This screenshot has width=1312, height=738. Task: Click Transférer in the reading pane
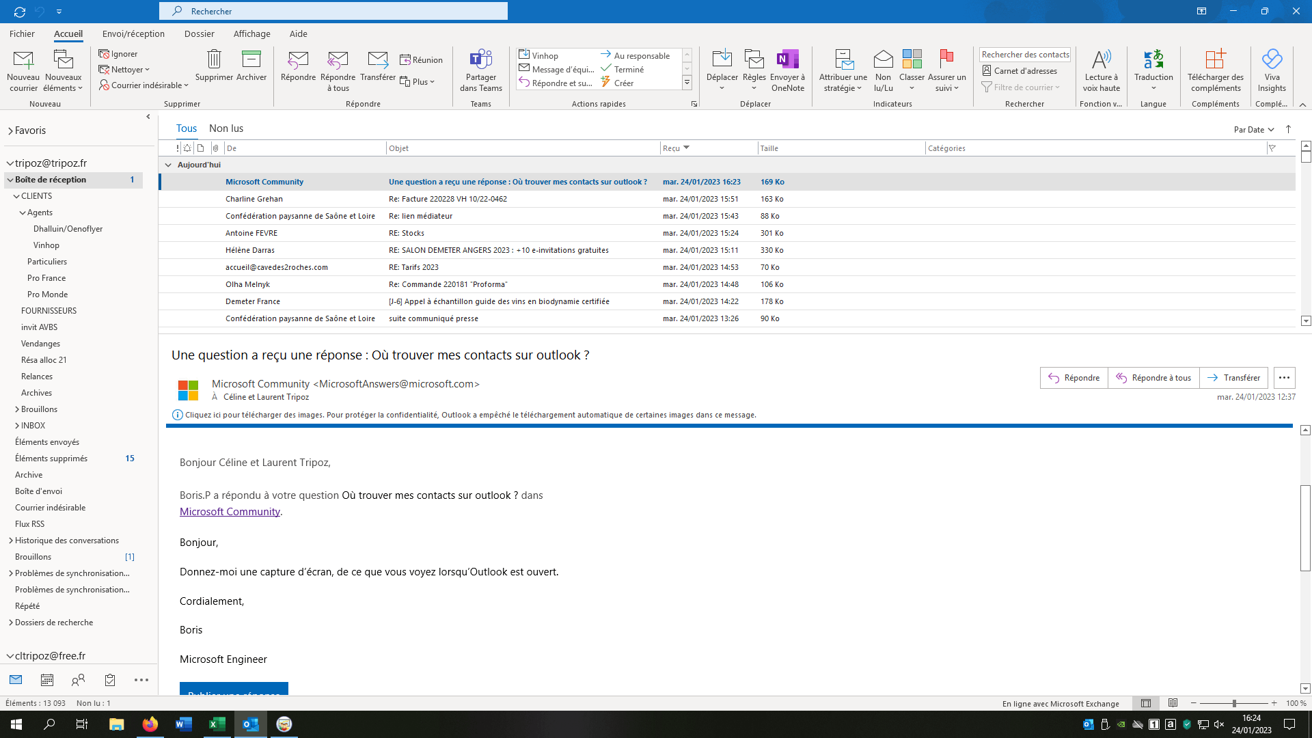pos(1233,378)
